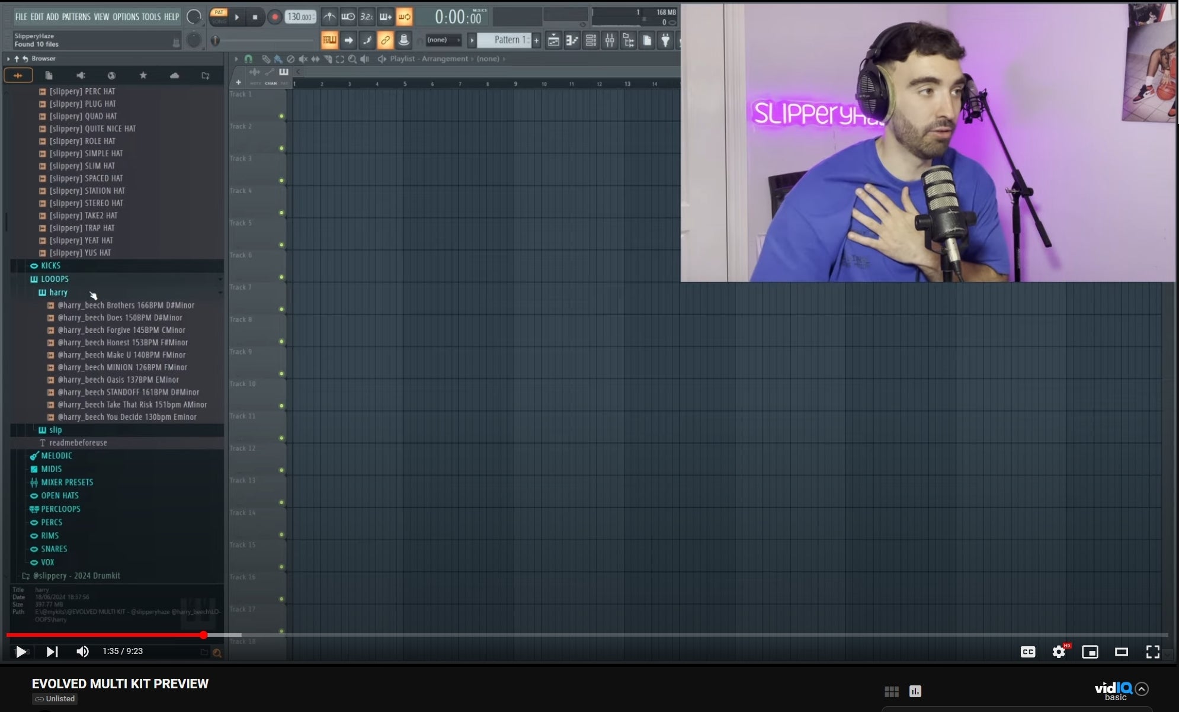Toggle PAT/SONG mode switch
This screenshot has height=712, width=1179.
tap(219, 17)
